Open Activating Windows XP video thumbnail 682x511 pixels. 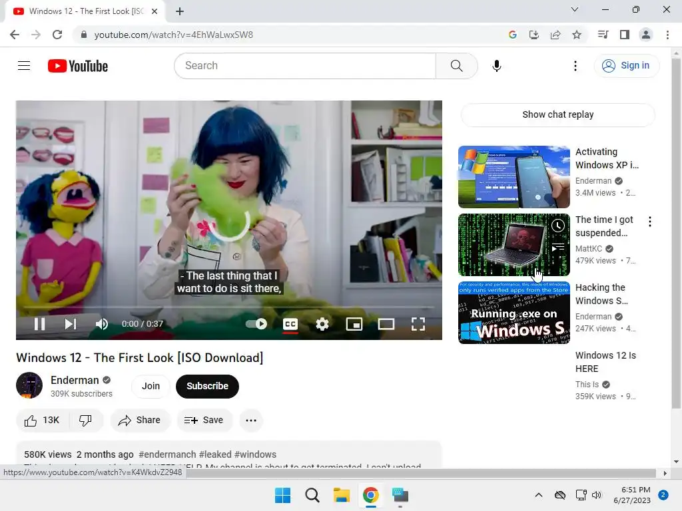click(x=513, y=177)
